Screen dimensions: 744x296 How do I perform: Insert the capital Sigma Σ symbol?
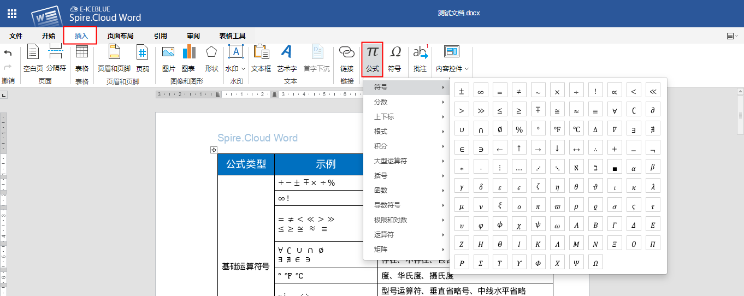[x=481, y=263]
